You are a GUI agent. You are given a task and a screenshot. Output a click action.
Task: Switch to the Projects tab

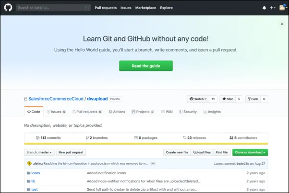(x=143, y=112)
